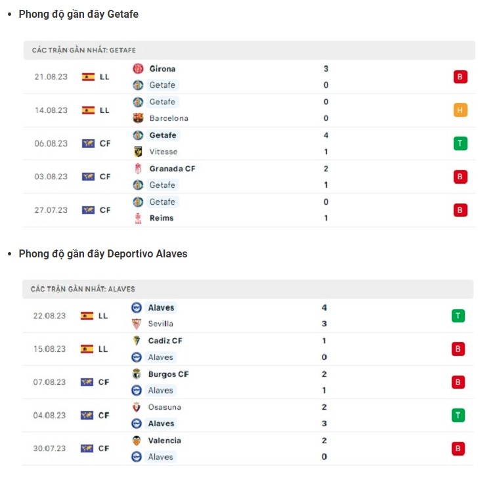Click the Osasuna team logo
Viewport: 499px width, 480px height.
point(137,407)
